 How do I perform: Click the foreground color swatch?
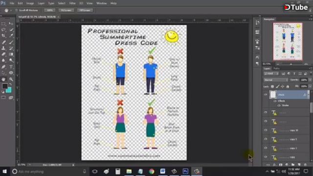tap(5, 86)
